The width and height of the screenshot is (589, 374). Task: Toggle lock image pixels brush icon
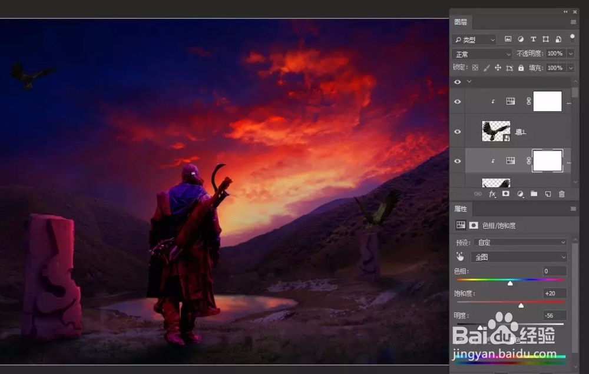click(x=487, y=68)
